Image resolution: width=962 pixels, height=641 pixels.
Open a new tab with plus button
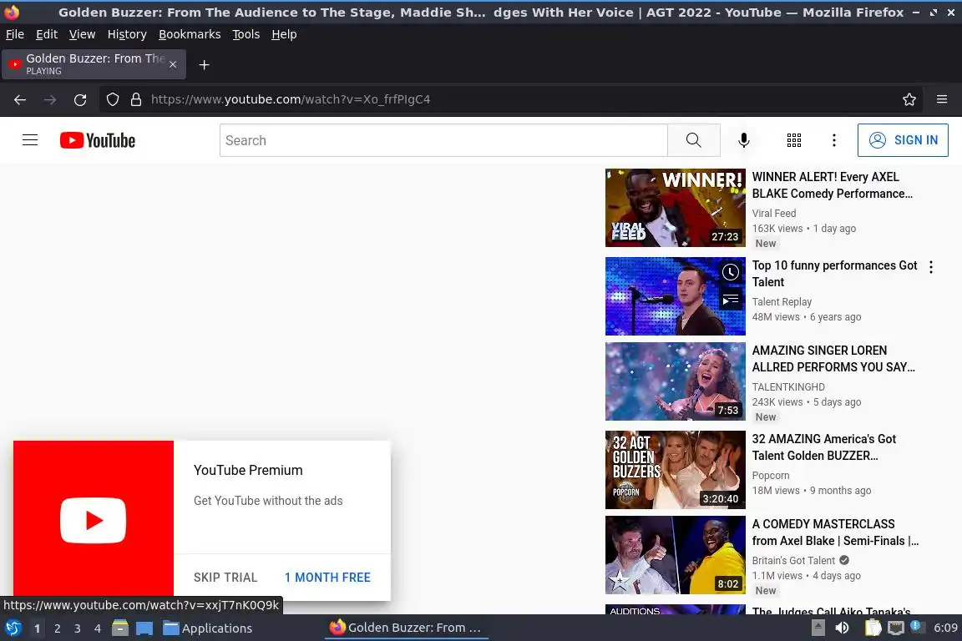205,65
